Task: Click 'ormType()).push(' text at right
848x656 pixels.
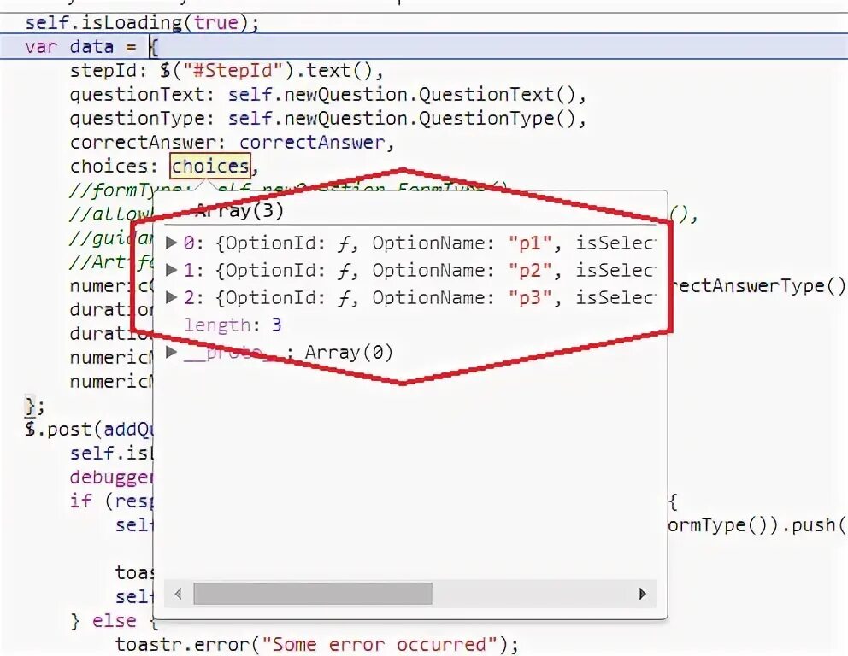Action: pyautogui.click(x=757, y=524)
